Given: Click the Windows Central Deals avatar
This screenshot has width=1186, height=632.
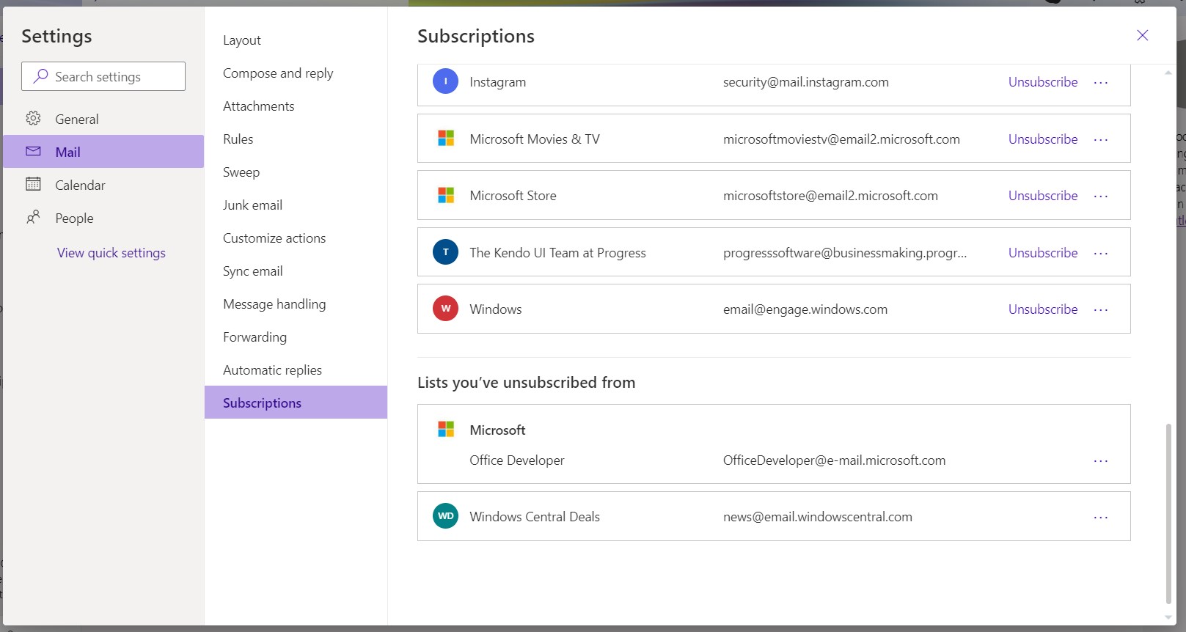Looking at the screenshot, I should (x=445, y=516).
